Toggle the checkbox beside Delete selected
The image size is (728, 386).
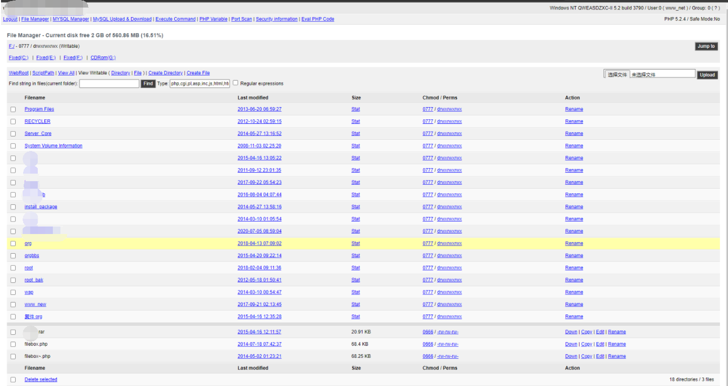click(13, 379)
